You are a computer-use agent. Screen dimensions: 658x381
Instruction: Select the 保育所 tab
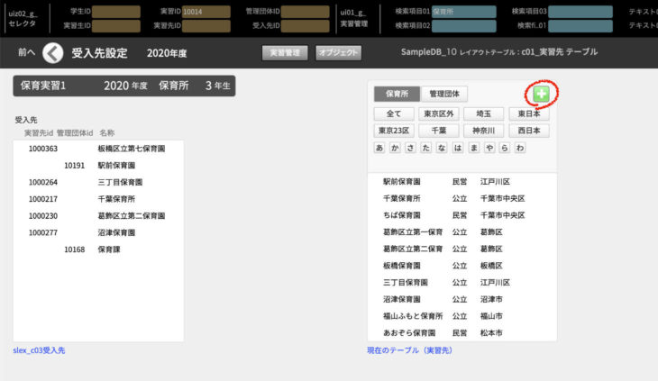[397, 94]
